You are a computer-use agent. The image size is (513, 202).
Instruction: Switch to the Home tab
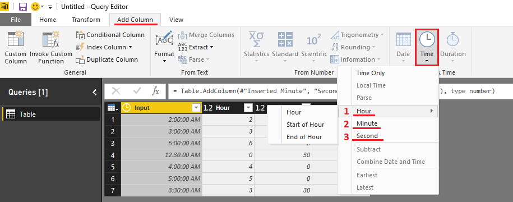coord(48,20)
